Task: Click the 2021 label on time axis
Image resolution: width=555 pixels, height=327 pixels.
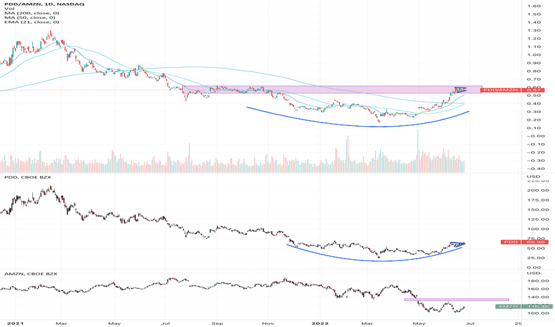Action: pyautogui.click(x=15, y=323)
